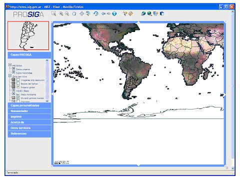
Task: Click page scroll down arrow
Action: (x=232, y=168)
